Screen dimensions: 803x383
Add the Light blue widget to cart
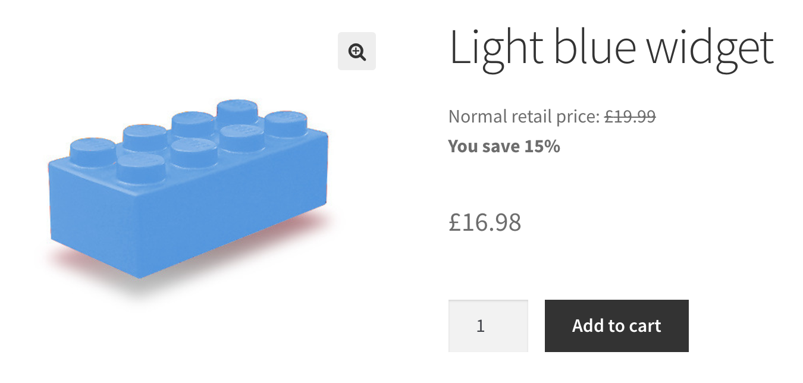coord(616,326)
